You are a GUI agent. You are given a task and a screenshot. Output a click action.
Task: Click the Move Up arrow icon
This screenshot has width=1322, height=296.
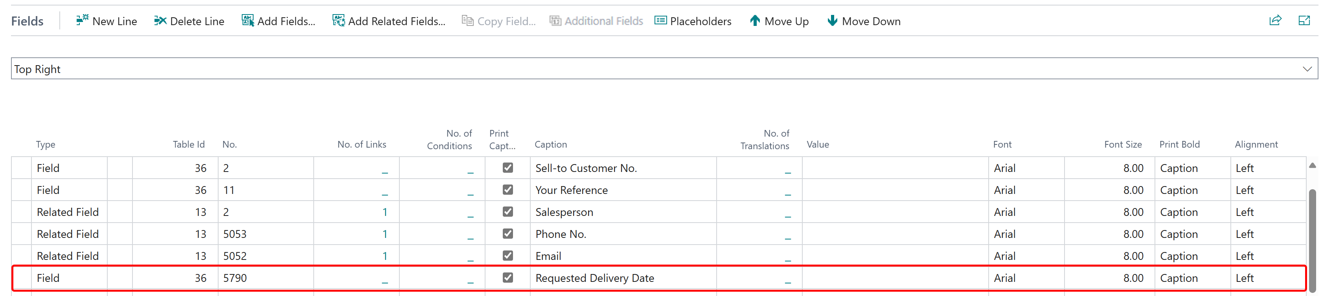755,20
